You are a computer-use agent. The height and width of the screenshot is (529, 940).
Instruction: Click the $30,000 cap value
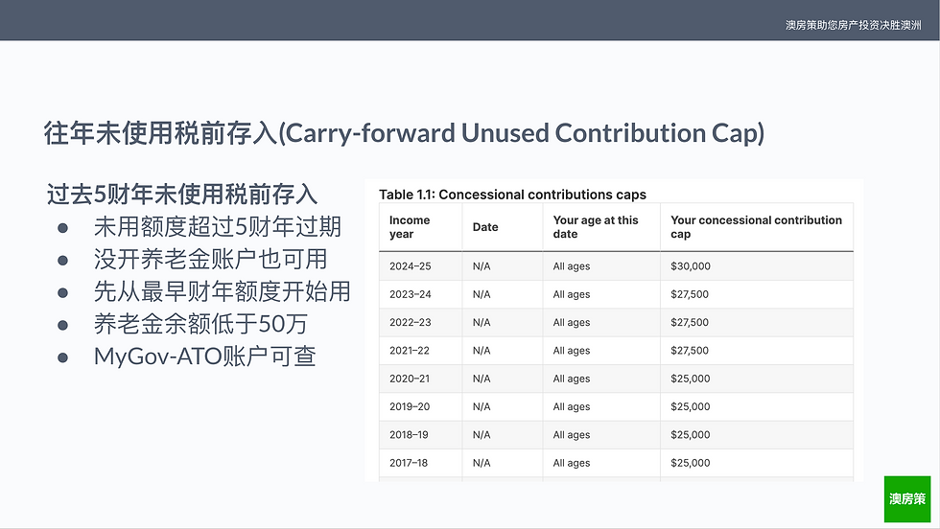(690, 266)
